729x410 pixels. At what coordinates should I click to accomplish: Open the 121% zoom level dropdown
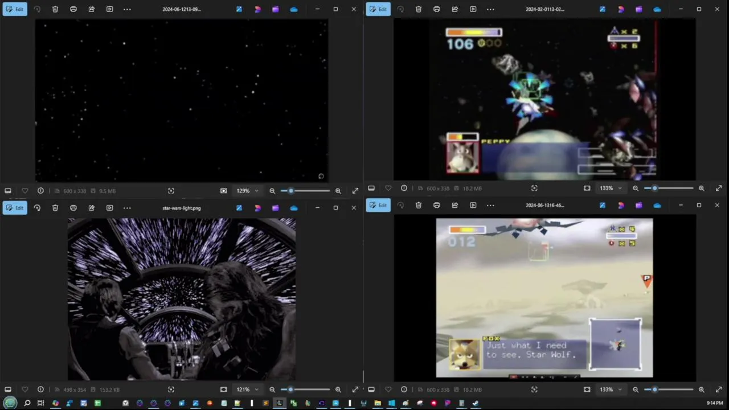(x=248, y=389)
